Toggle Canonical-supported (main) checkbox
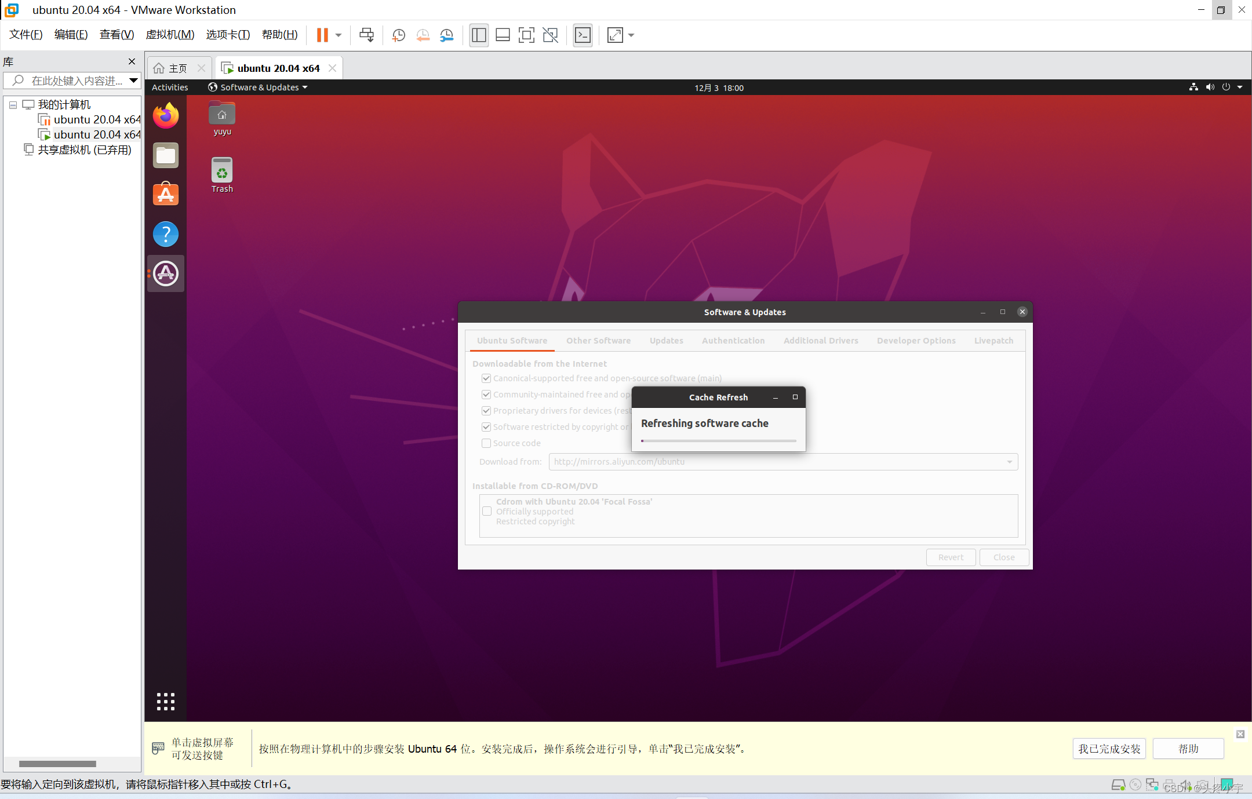 point(486,378)
